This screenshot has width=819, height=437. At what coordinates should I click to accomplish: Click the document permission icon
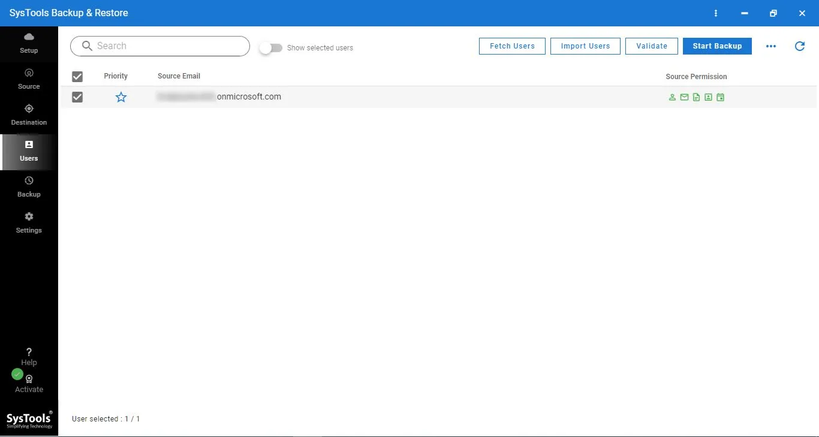696,97
